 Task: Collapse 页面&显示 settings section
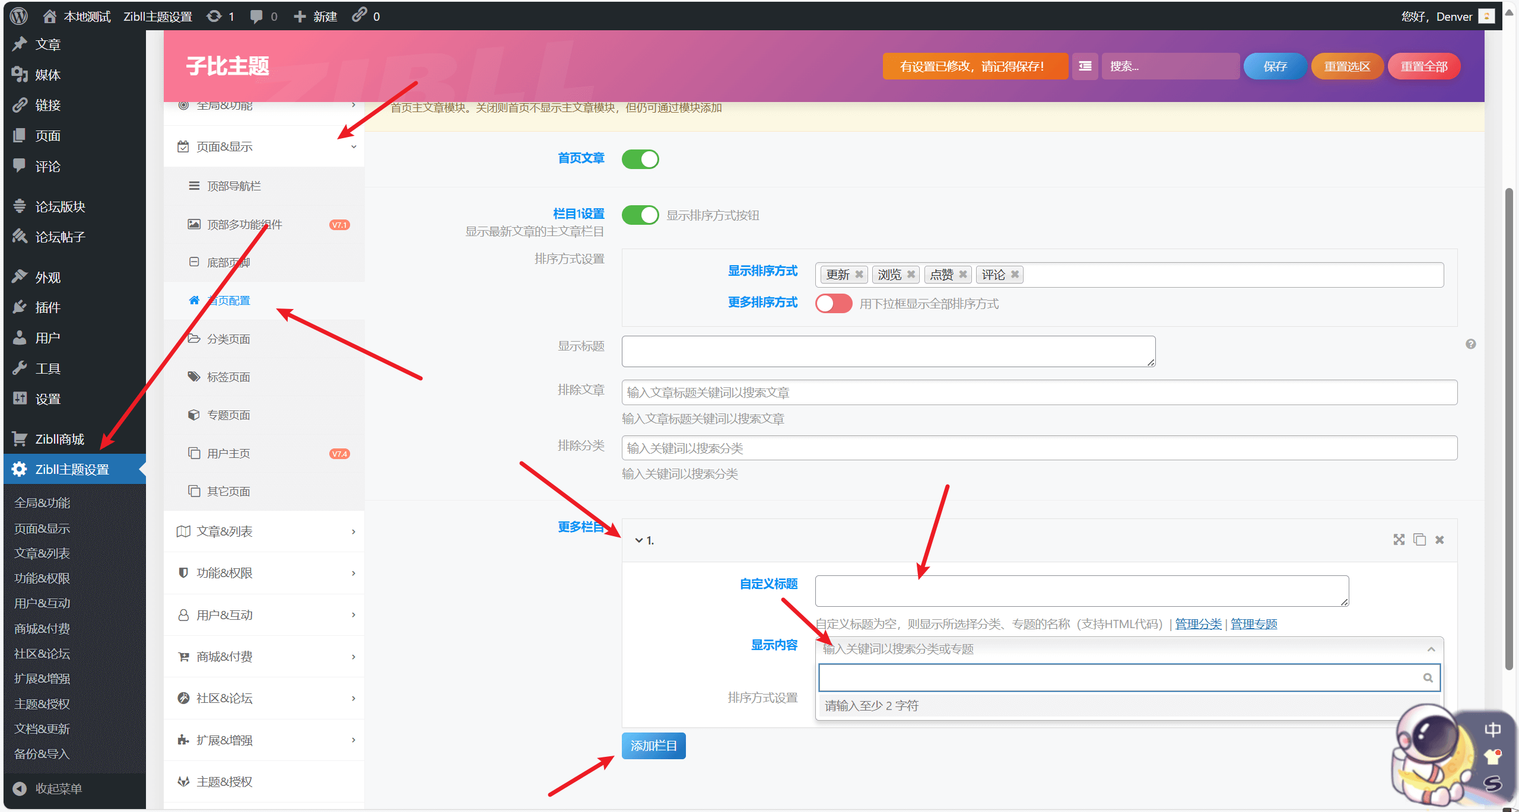[264, 147]
